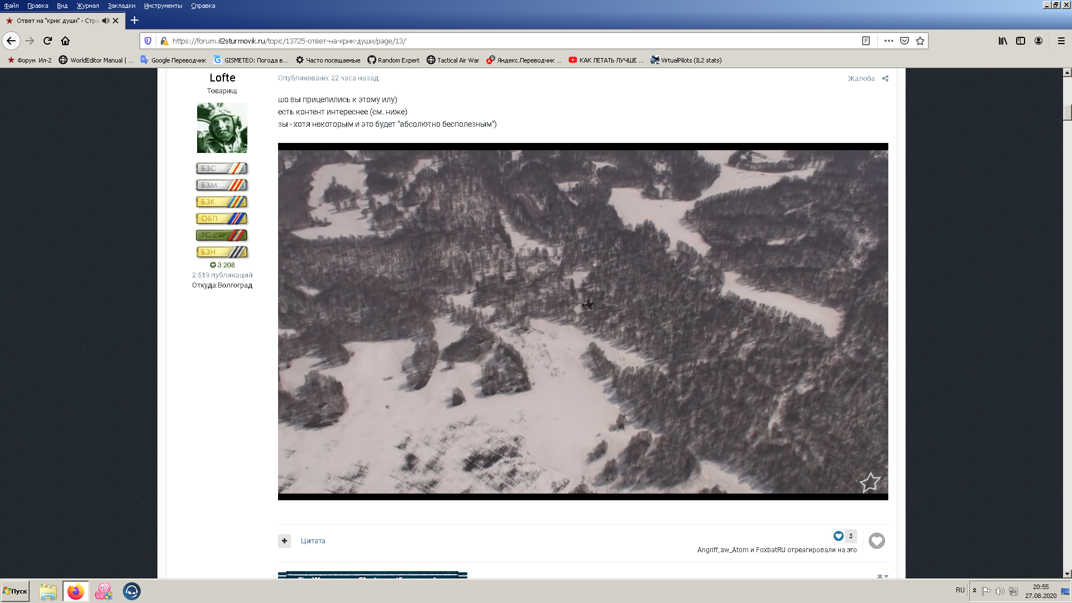Image resolution: width=1072 pixels, height=603 pixels.
Task: Open page actions three-dots menu
Action: click(889, 41)
